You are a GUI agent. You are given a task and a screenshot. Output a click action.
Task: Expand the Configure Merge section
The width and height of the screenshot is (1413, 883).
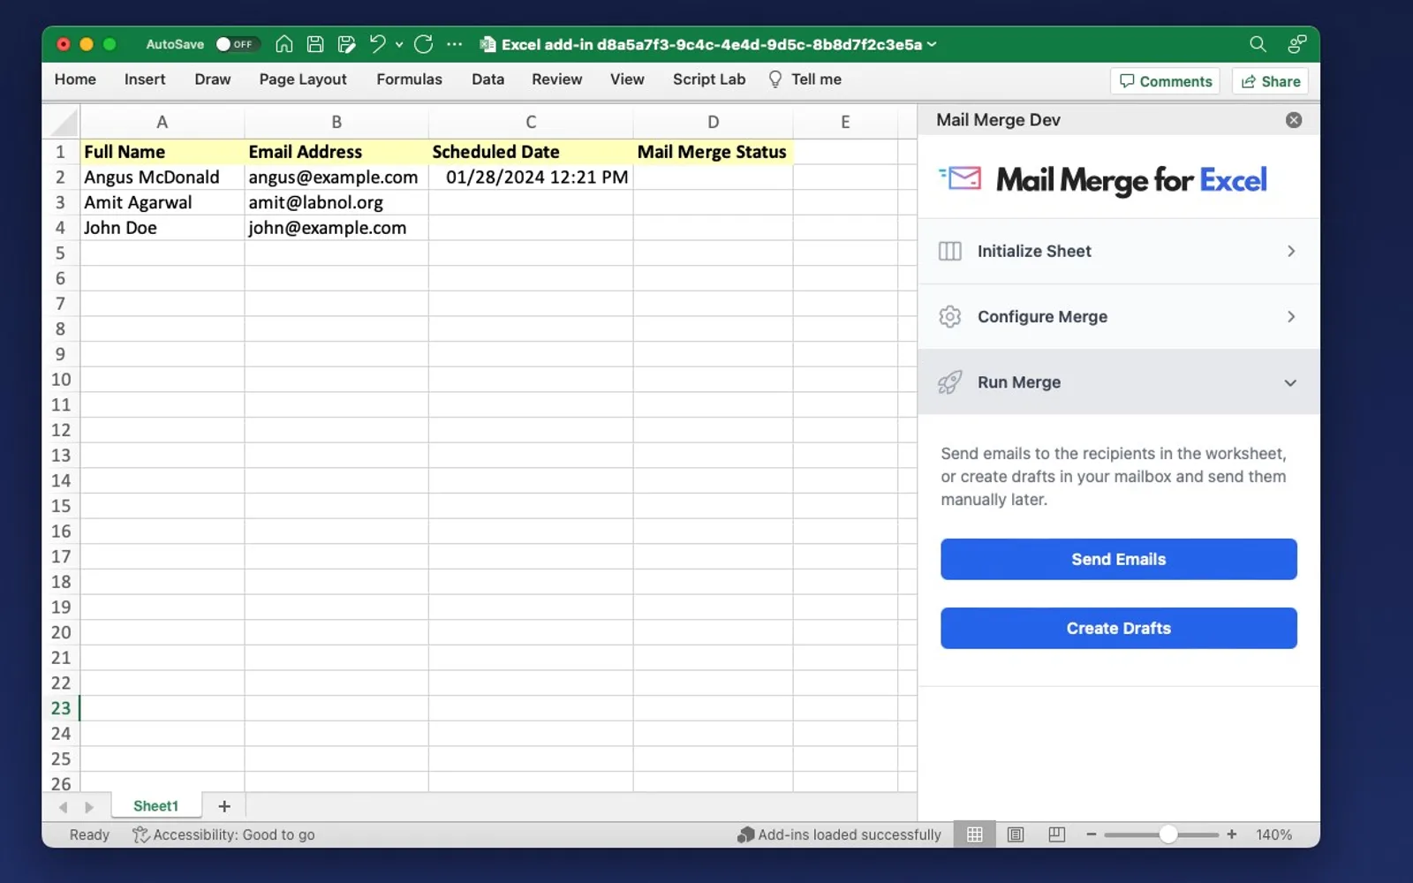tap(1119, 317)
